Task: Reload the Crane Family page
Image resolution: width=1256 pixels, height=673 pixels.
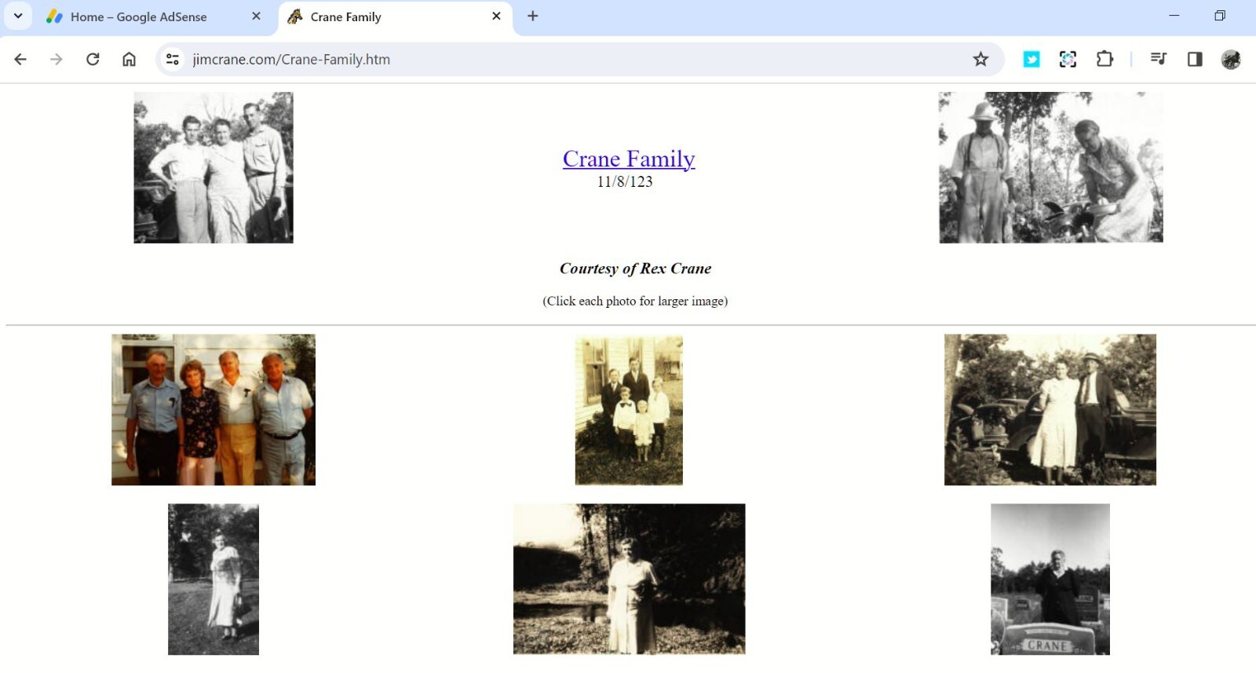Action: [93, 59]
